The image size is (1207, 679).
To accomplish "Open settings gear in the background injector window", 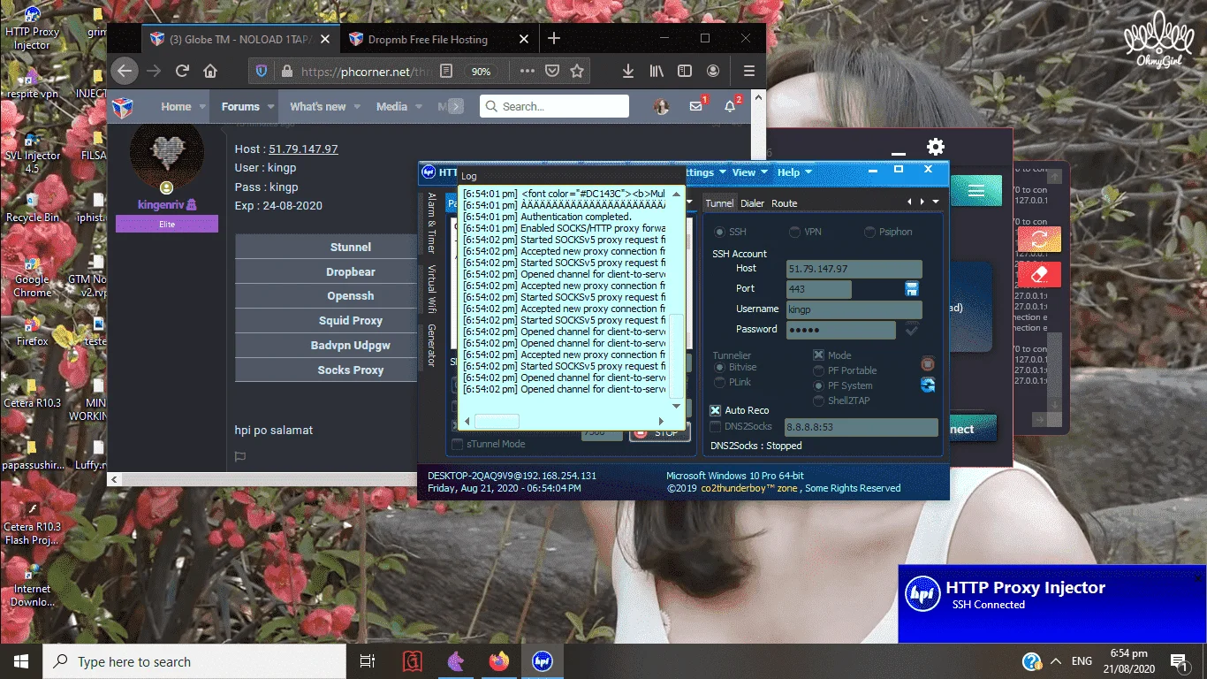I will coord(936,147).
